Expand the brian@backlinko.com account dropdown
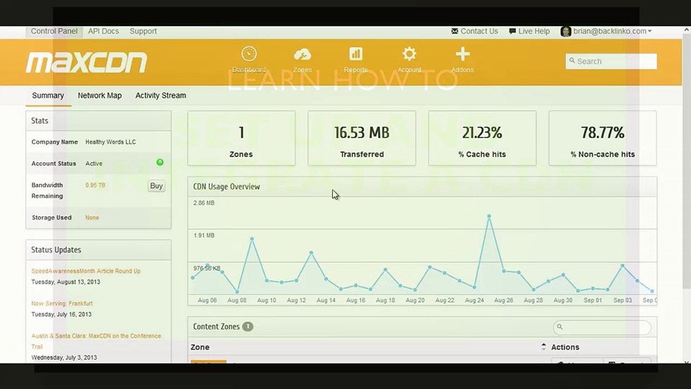This screenshot has height=389, width=691. click(x=612, y=31)
